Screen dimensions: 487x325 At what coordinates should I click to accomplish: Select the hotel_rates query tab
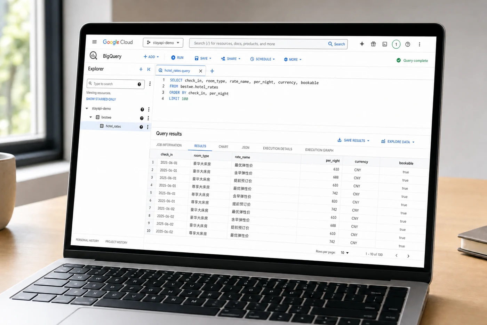click(x=177, y=71)
